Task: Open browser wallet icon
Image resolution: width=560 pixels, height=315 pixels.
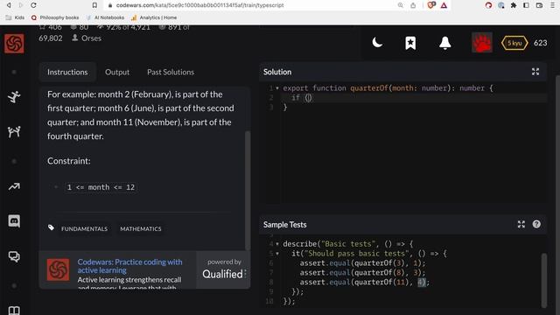Action: (x=539, y=5)
